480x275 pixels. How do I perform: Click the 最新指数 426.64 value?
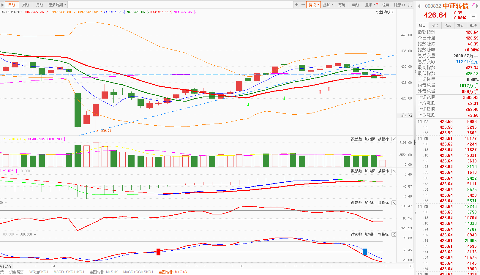pos(472,32)
